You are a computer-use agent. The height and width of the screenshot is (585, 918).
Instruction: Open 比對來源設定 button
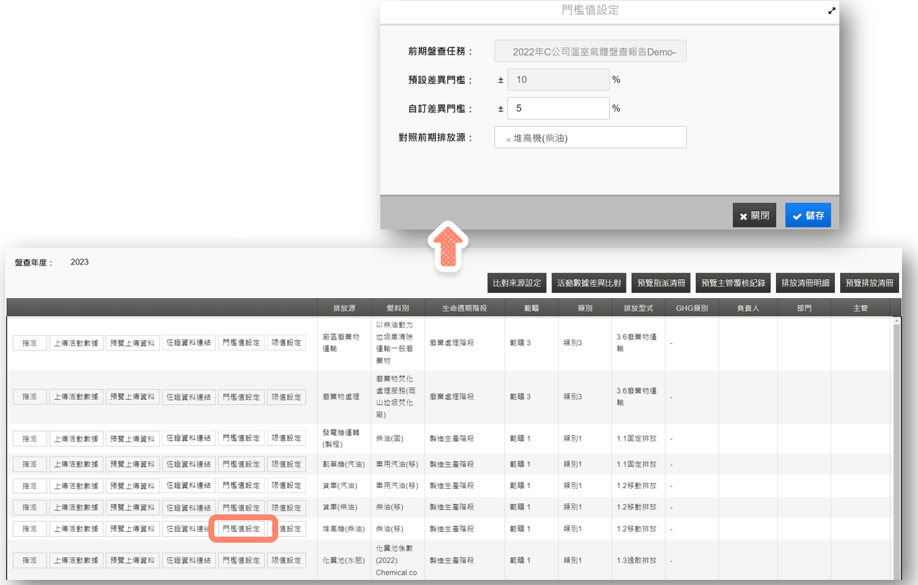tap(517, 283)
